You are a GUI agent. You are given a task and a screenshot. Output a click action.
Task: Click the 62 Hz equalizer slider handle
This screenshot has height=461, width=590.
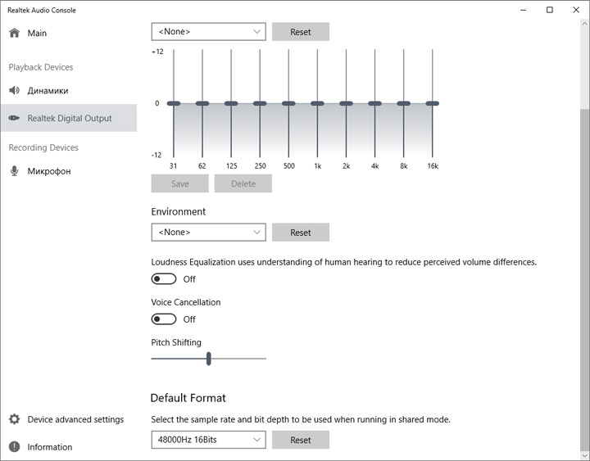click(202, 103)
